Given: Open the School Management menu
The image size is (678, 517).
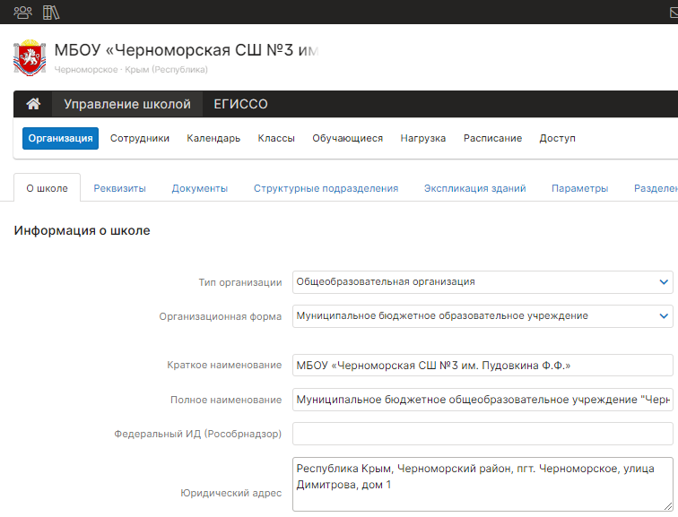Looking at the screenshot, I should 127,104.
